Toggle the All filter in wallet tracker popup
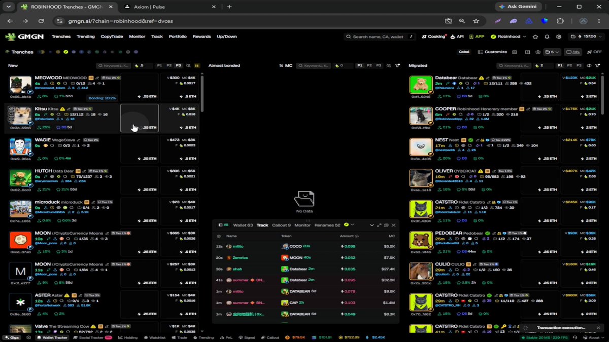 pyautogui.click(x=223, y=225)
